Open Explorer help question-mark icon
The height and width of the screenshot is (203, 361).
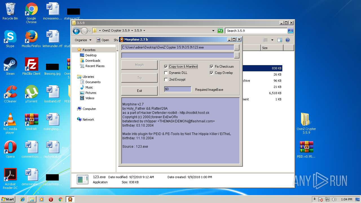point(288,40)
